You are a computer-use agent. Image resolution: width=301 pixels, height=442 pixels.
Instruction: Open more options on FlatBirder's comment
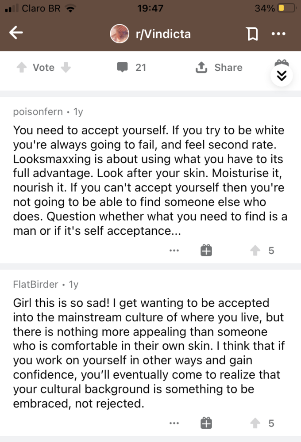tap(174, 423)
